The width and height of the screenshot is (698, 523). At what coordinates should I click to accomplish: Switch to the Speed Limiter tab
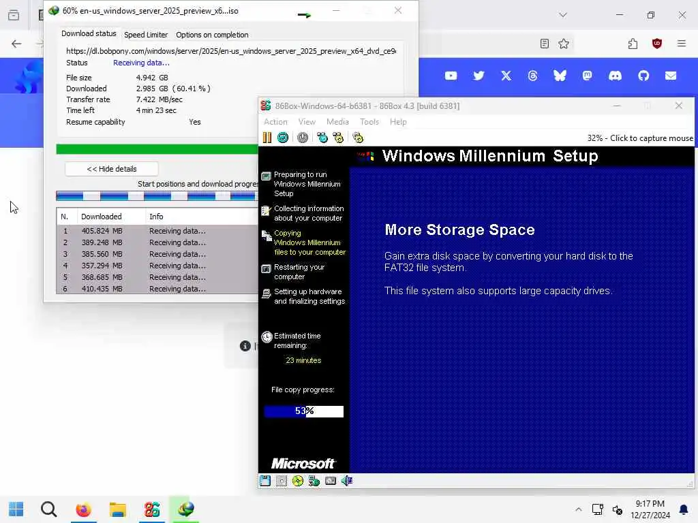(146, 35)
